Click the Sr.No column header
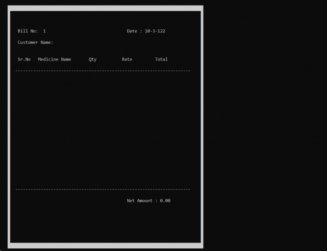This screenshot has width=327, height=251. click(24, 59)
